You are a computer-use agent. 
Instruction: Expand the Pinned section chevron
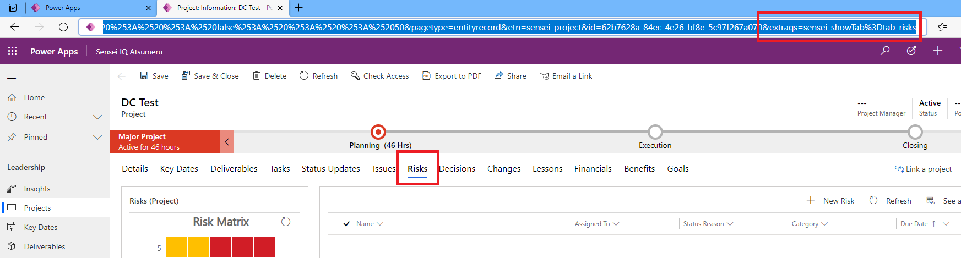[97, 138]
